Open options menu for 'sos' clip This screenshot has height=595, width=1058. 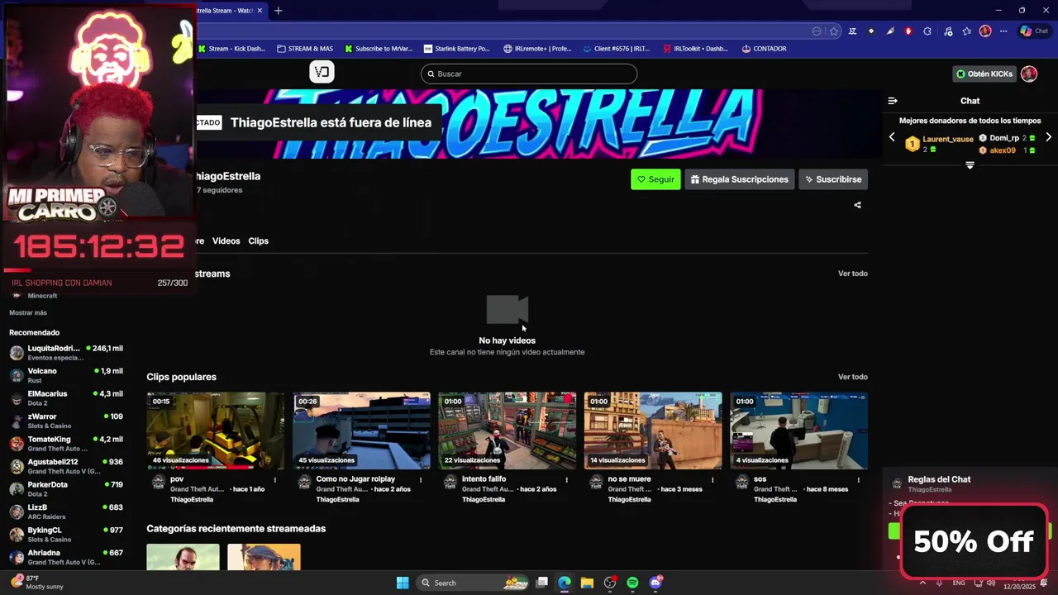[x=859, y=479]
